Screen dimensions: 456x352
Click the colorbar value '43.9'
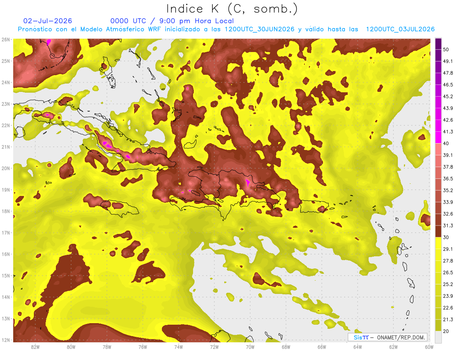448,108
